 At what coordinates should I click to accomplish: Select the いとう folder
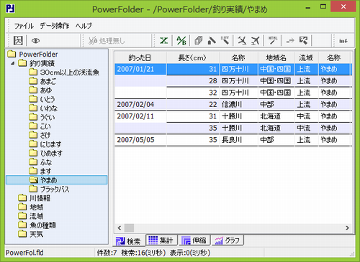pyautogui.click(x=42, y=99)
